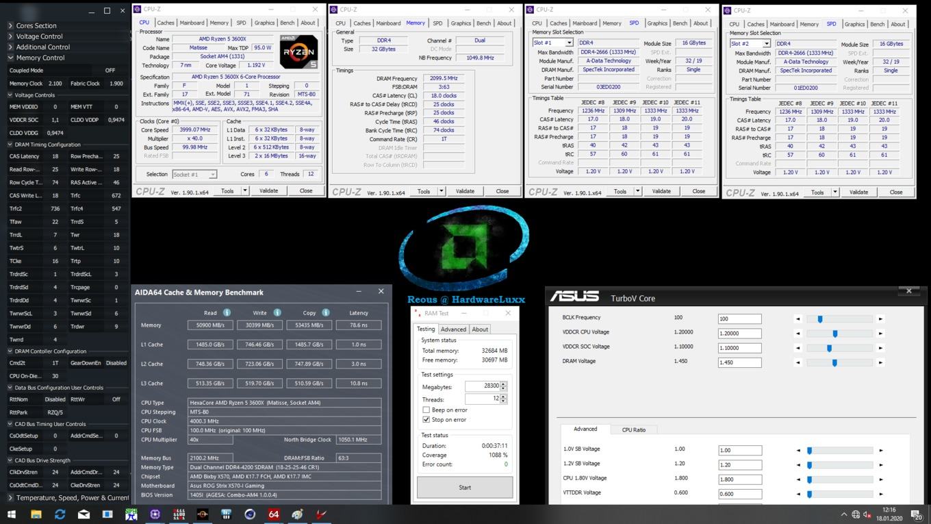Collapse the Memory Control section
The height and width of the screenshot is (524, 931).
(x=10, y=58)
